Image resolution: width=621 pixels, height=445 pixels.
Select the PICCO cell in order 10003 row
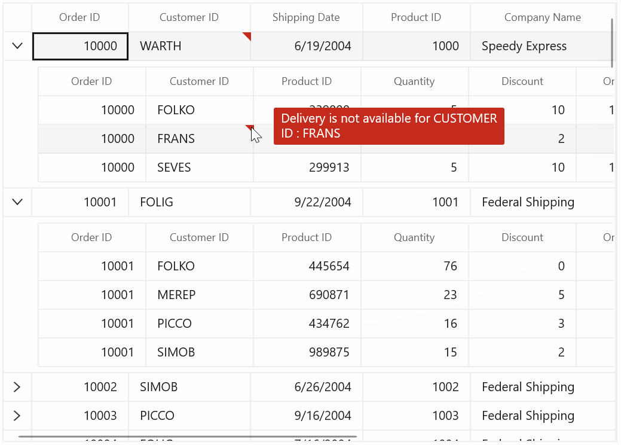click(x=189, y=416)
